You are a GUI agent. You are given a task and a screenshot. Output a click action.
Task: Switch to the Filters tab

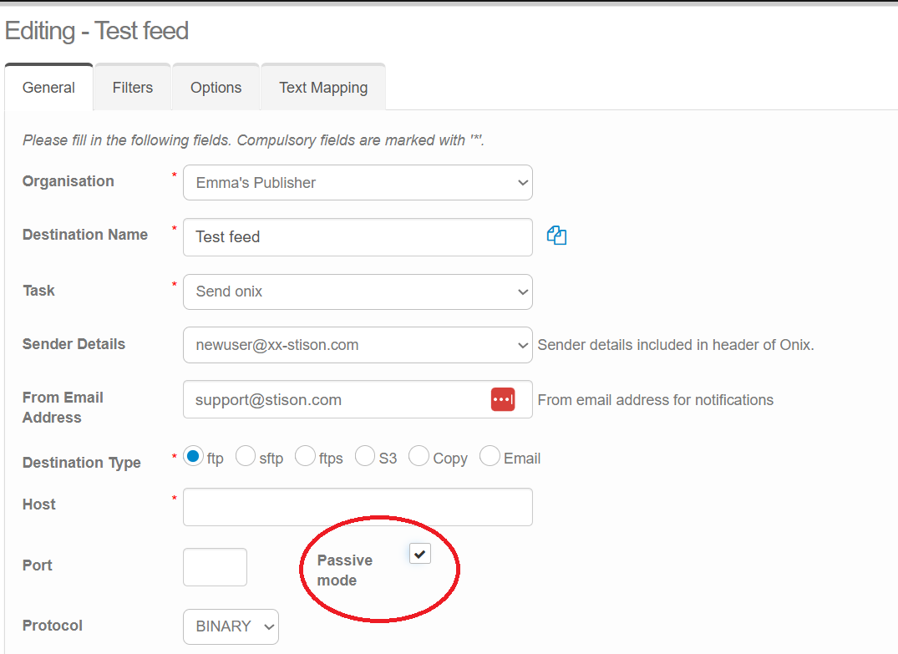[x=133, y=88]
